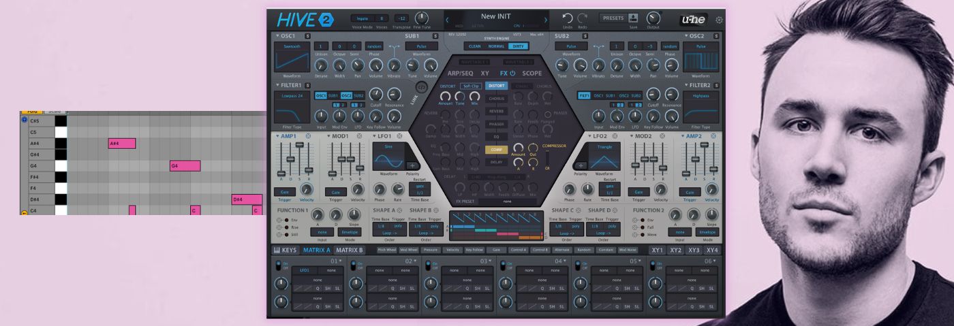The image size is (954, 326).
Task: Click the previous preset arrow
Action: point(448,20)
